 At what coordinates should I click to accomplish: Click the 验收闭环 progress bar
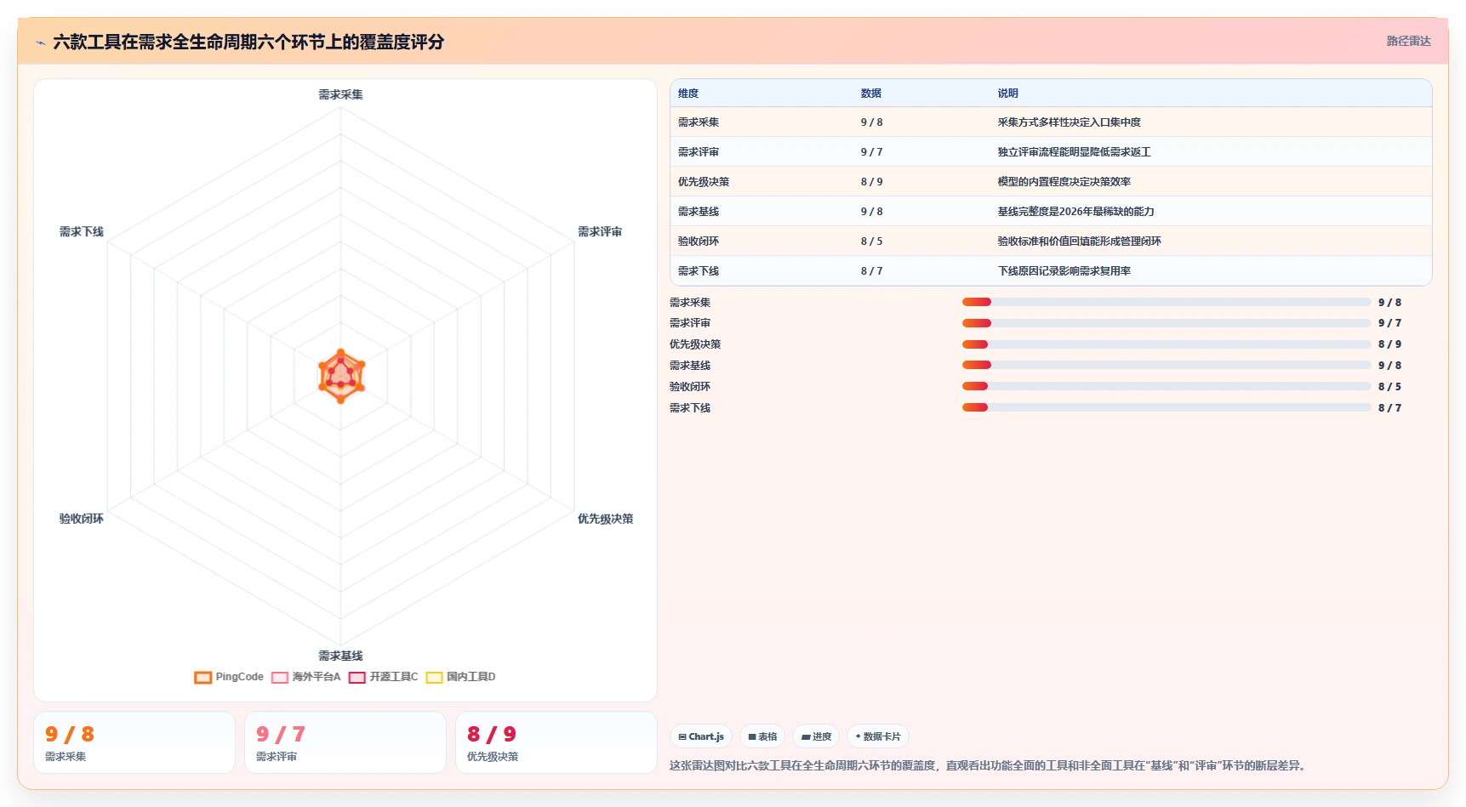pyautogui.click(x=1167, y=386)
